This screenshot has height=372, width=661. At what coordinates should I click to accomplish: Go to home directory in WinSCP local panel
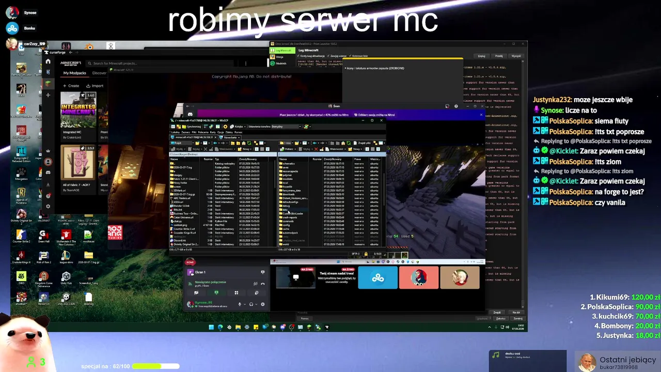pos(244,143)
